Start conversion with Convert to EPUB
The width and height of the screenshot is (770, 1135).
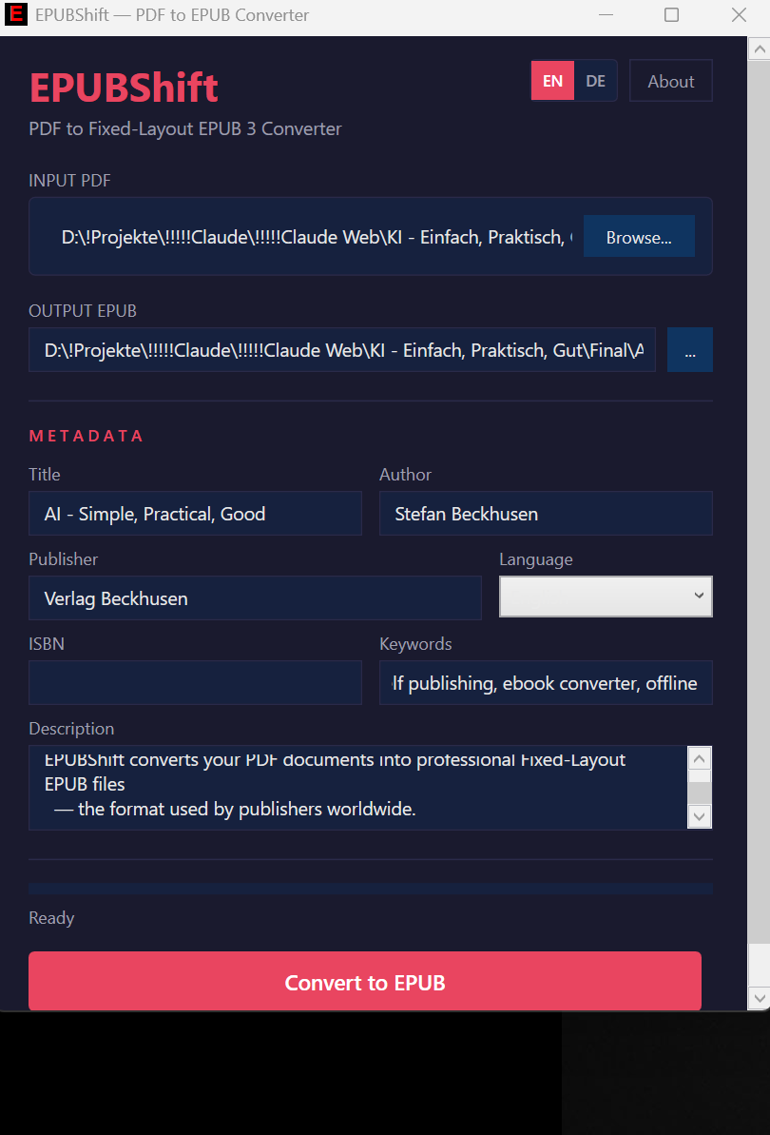point(365,980)
